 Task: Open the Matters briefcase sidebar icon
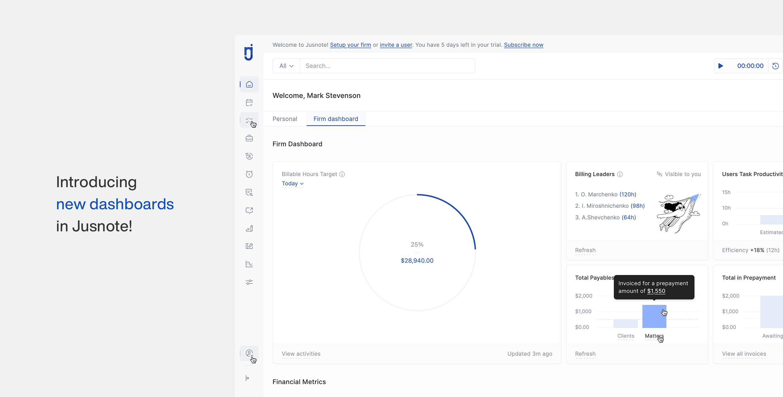click(249, 138)
